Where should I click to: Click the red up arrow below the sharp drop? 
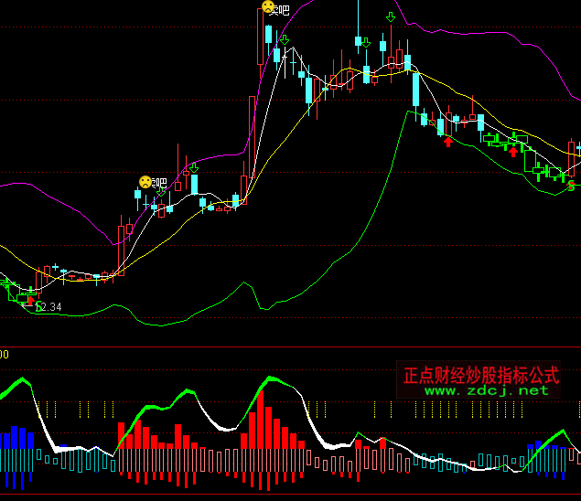447,141
